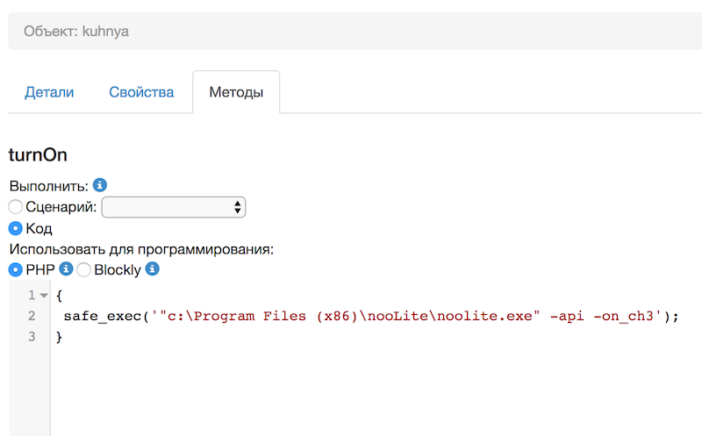This screenshot has height=436, width=702.
Task: Click empty editor area below line 3
Action: click(x=351, y=395)
